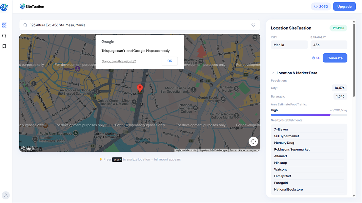
Task: Click the Google logo on map corner
Action: [28, 149]
